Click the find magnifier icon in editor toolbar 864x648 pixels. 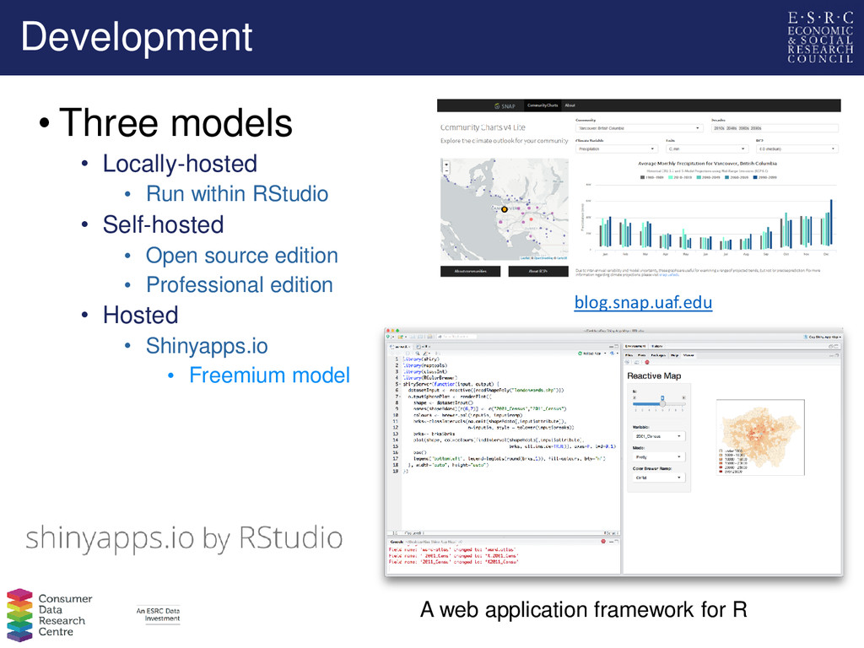pos(418,354)
